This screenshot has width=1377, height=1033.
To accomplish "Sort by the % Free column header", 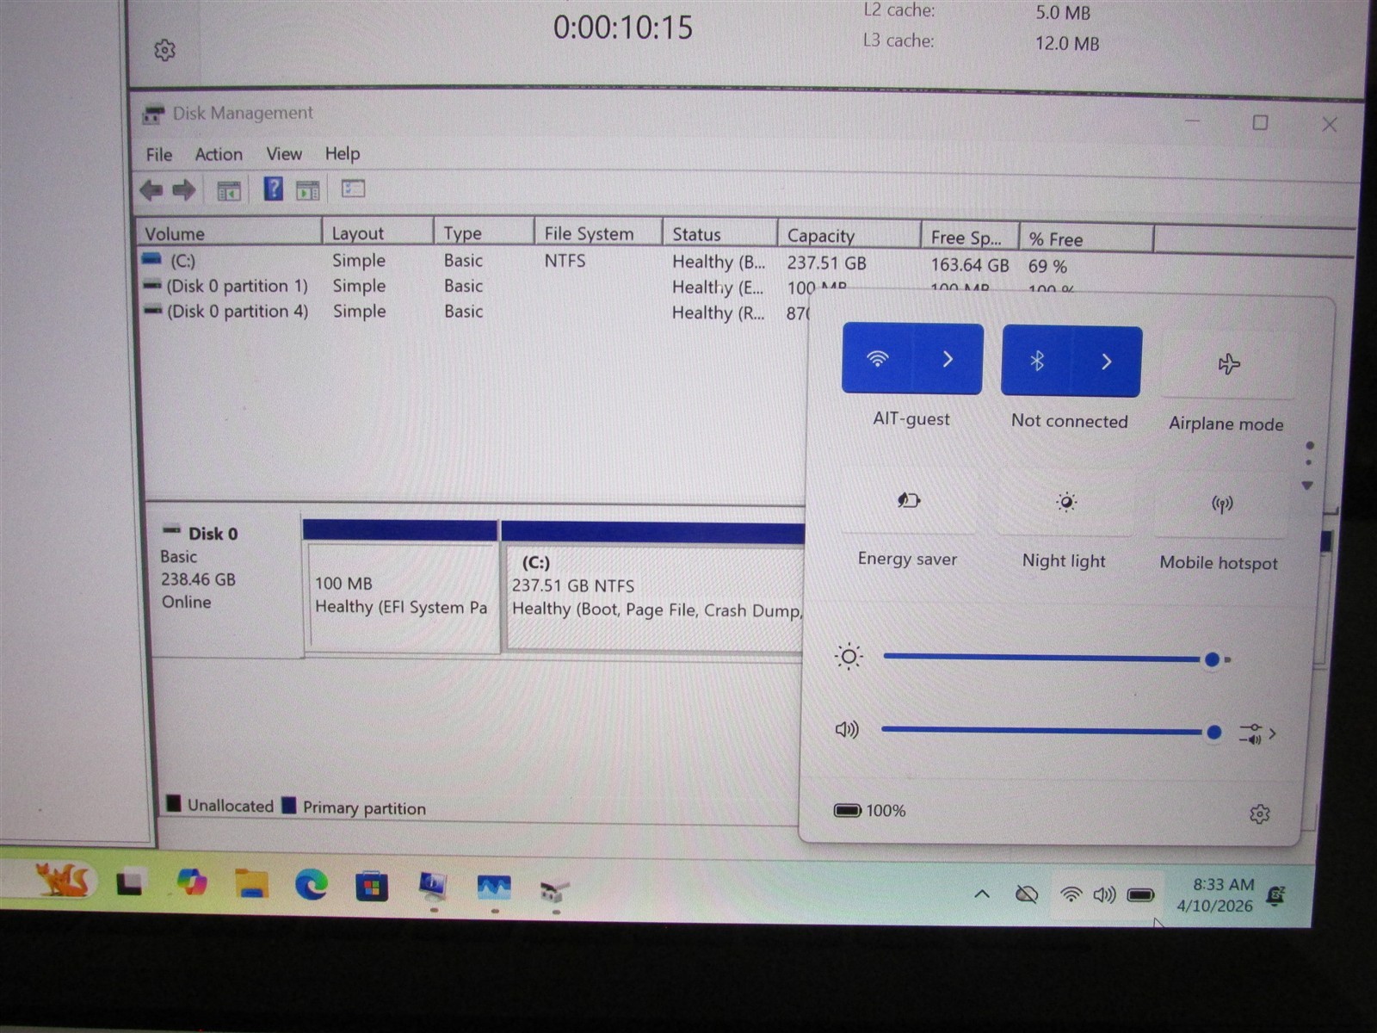I will [1086, 238].
